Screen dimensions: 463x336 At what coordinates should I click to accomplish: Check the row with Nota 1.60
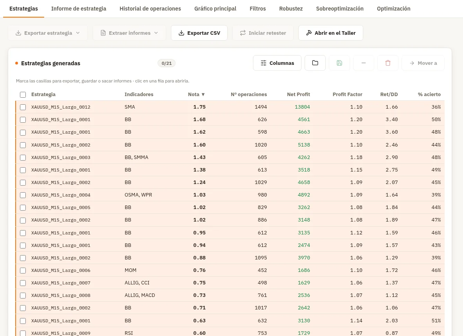pos(23,145)
